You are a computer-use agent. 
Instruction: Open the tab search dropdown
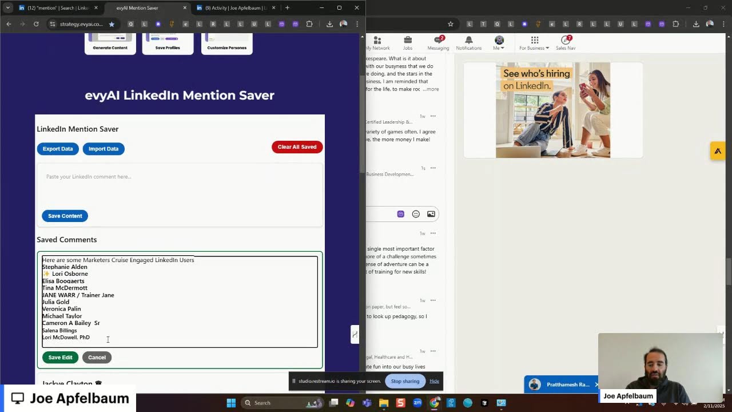7,8
